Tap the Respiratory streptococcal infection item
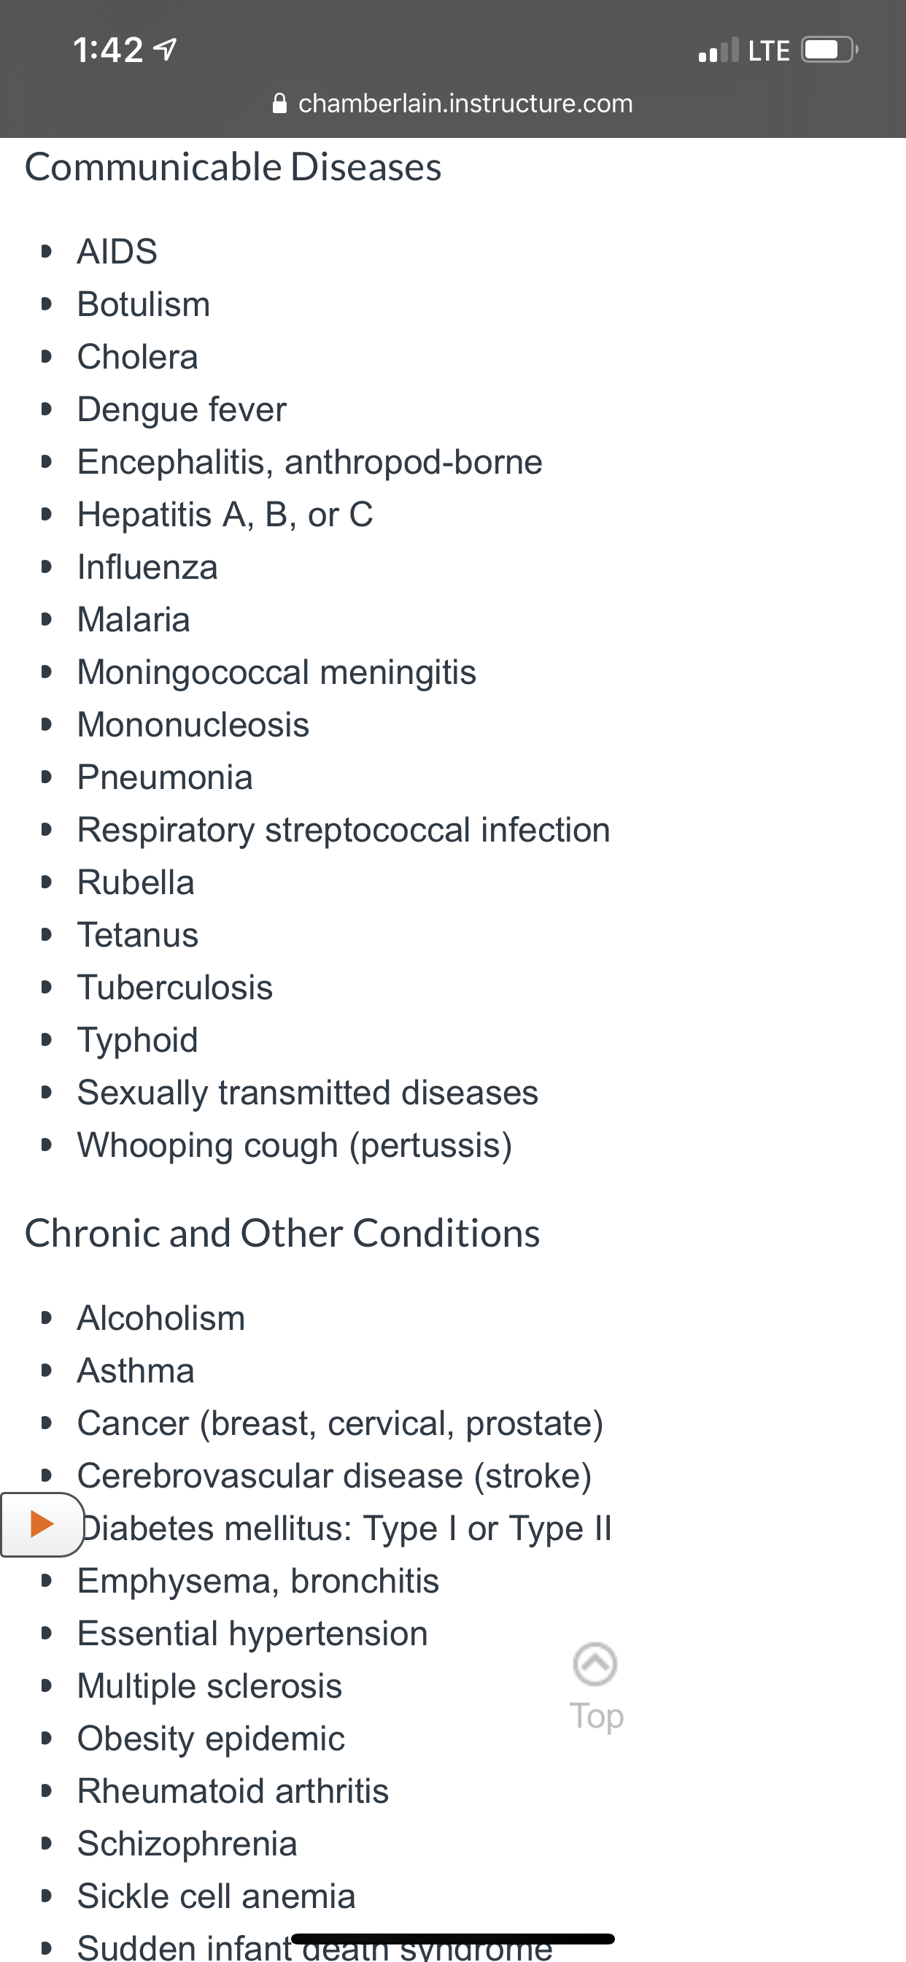Screen dimensions: 906x1962 tap(344, 830)
